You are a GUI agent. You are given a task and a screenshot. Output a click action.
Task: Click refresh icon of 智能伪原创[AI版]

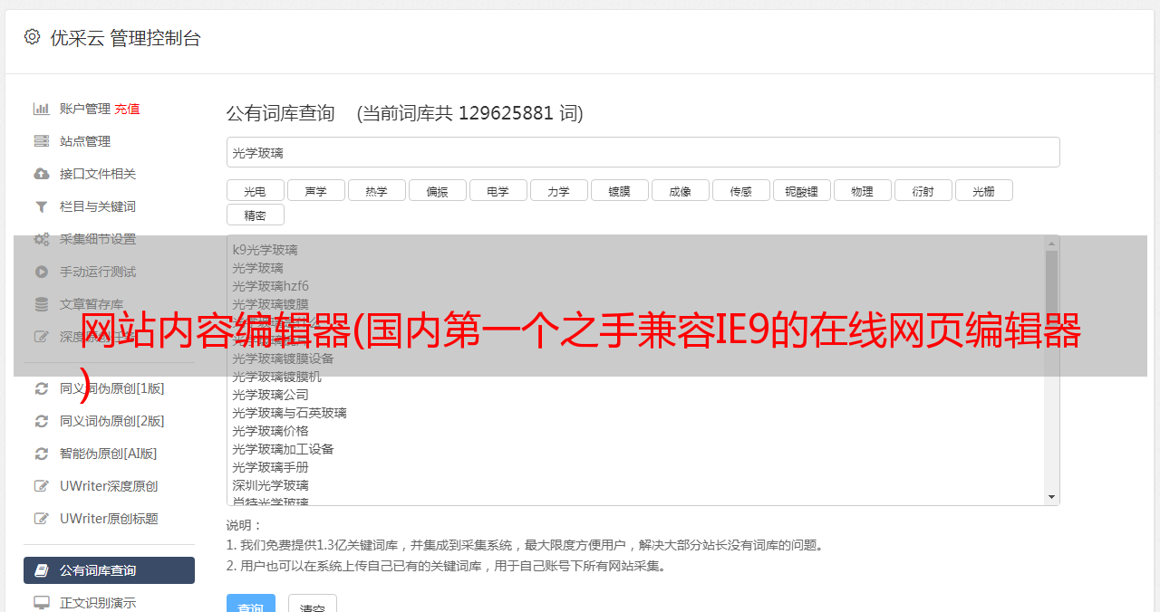[x=41, y=454]
